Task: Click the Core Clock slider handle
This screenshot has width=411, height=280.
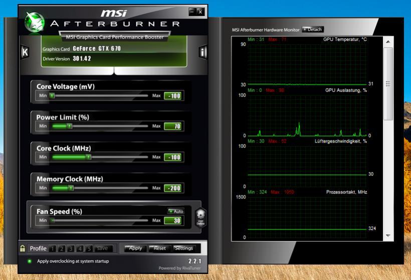Action: [x=88, y=157]
